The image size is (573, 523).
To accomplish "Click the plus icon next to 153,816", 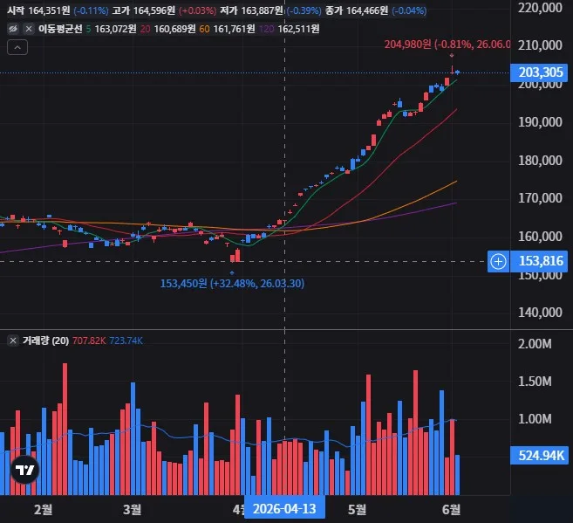I will click(x=498, y=261).
